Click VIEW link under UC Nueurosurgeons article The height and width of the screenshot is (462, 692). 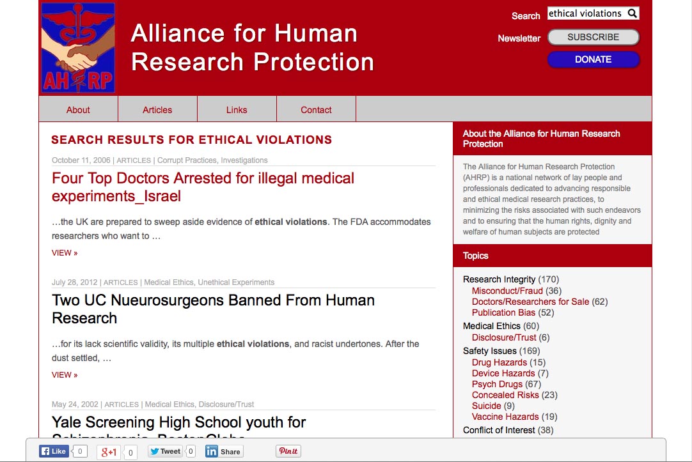(x=65, y=374)
